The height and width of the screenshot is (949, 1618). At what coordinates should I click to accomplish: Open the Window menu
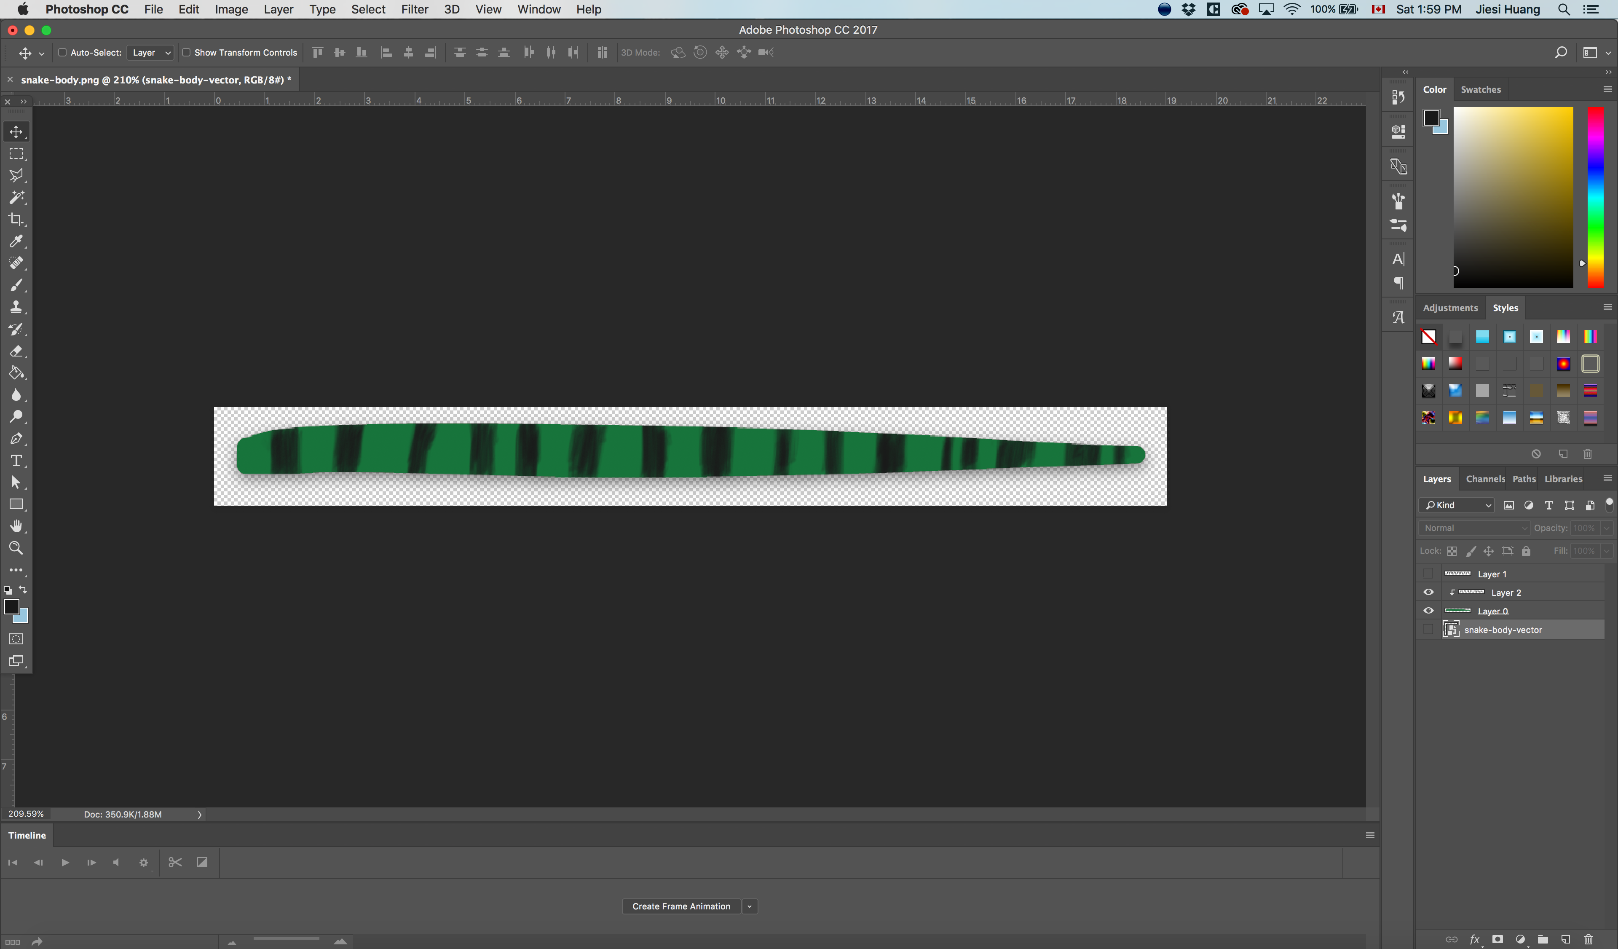click(538, 9)
